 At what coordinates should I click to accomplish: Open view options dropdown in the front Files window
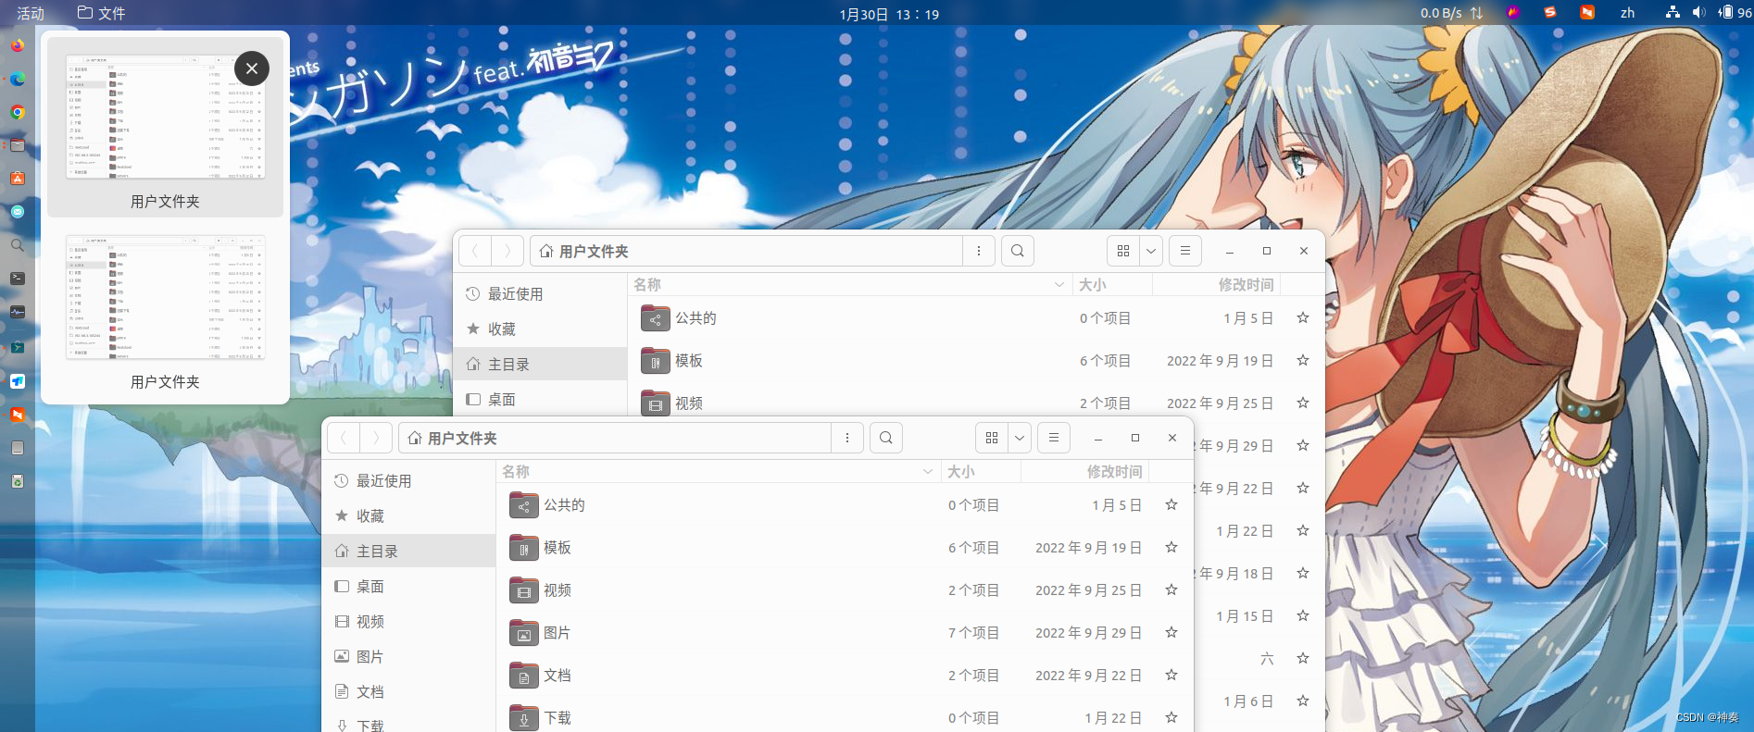(x=1020, y=438)
